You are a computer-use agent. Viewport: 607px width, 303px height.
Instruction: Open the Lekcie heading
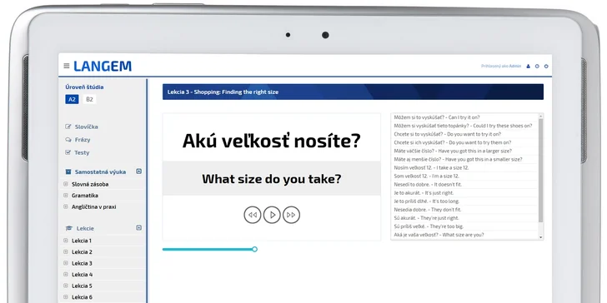[x=85, y=228]
